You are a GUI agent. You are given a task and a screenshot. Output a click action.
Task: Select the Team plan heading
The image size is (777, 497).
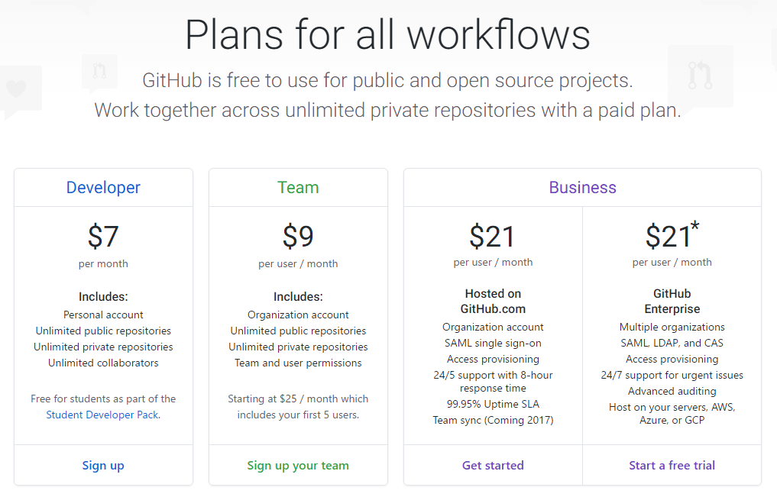tap(298, 188)
